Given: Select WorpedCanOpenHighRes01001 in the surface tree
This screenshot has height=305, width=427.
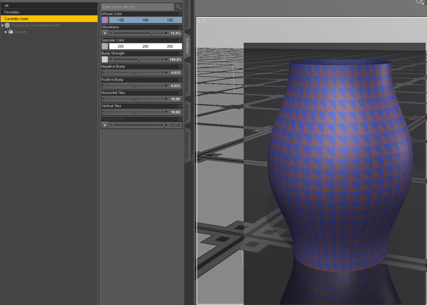Looking at the screenshot, I should tap(35, 25).
